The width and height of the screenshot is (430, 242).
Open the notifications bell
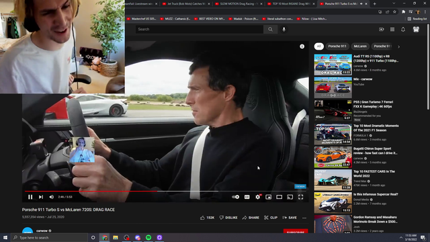[x=403, y=29]
